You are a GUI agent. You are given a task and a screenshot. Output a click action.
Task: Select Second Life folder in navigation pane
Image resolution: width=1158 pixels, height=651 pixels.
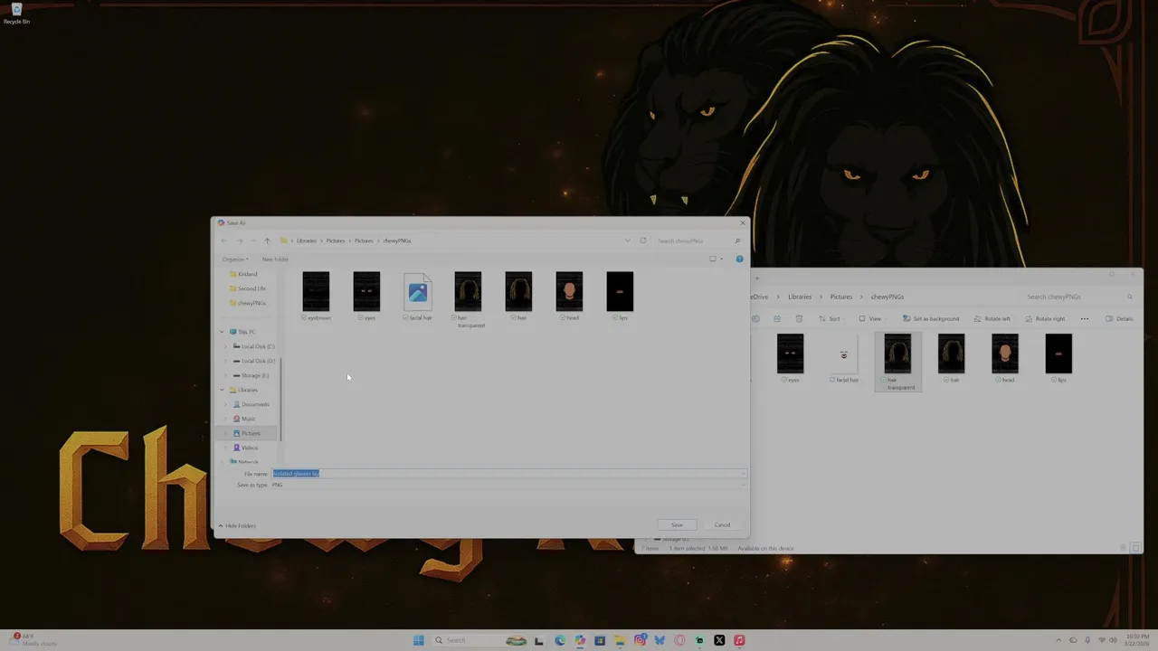pyautogui.click(x=248, y=288)
